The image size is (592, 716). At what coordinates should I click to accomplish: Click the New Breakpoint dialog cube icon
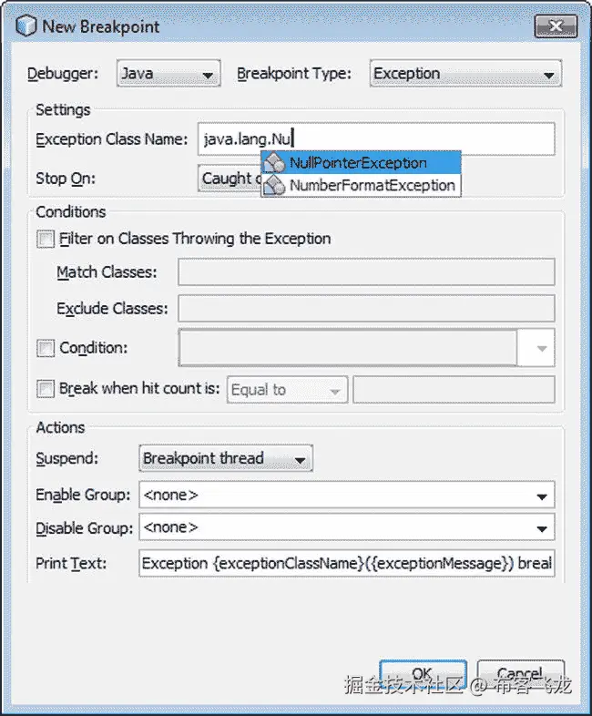[x=26, y=26]
